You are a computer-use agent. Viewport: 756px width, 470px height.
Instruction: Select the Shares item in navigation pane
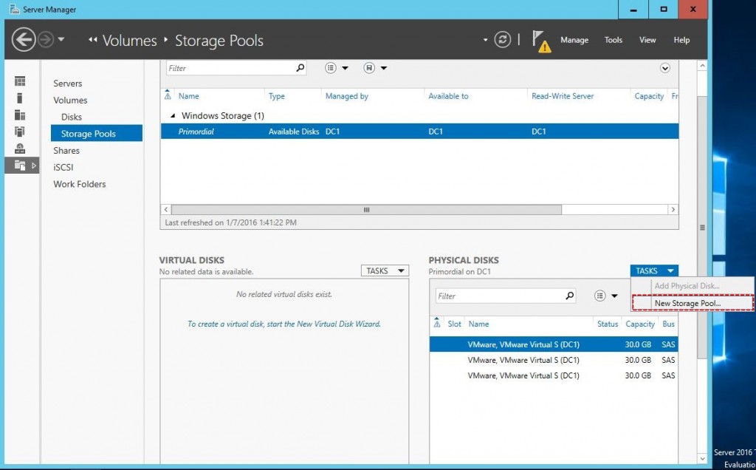tap(66, 150)
